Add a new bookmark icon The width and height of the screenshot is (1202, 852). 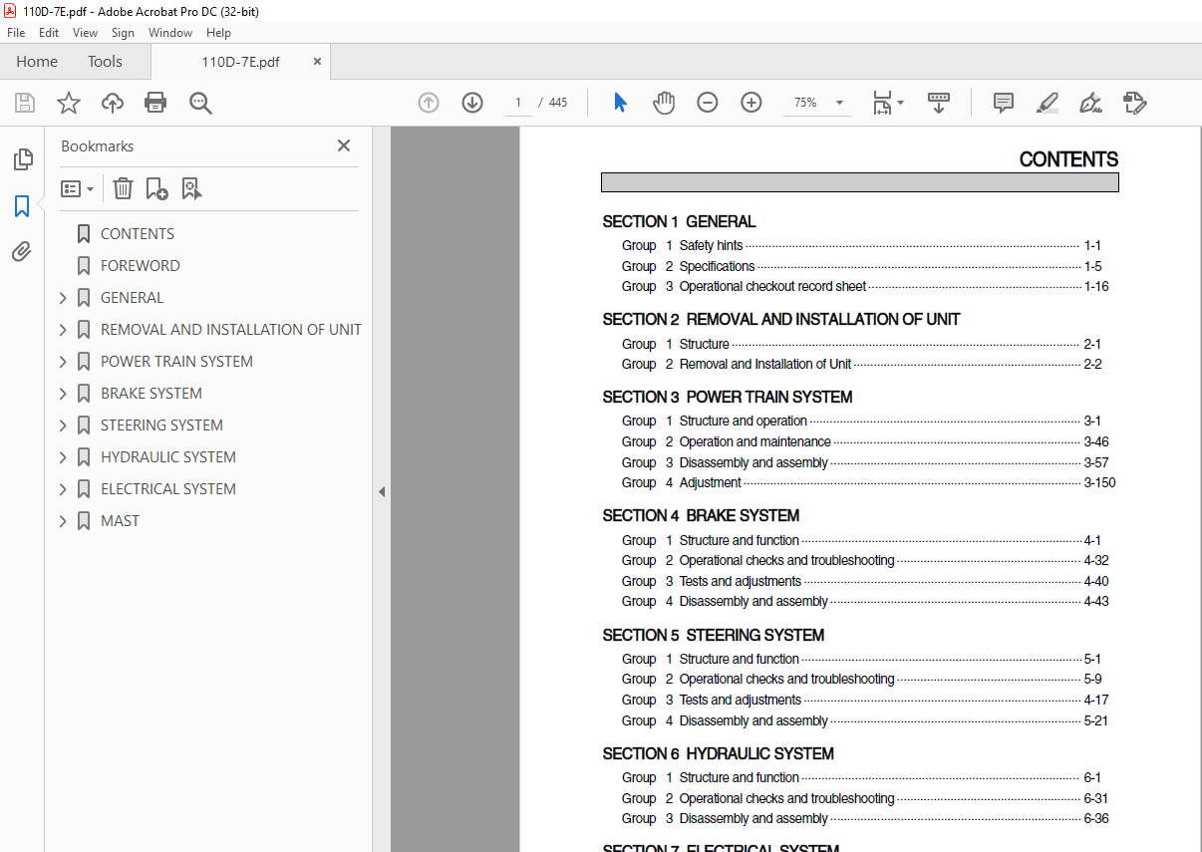tap(156, 188)
